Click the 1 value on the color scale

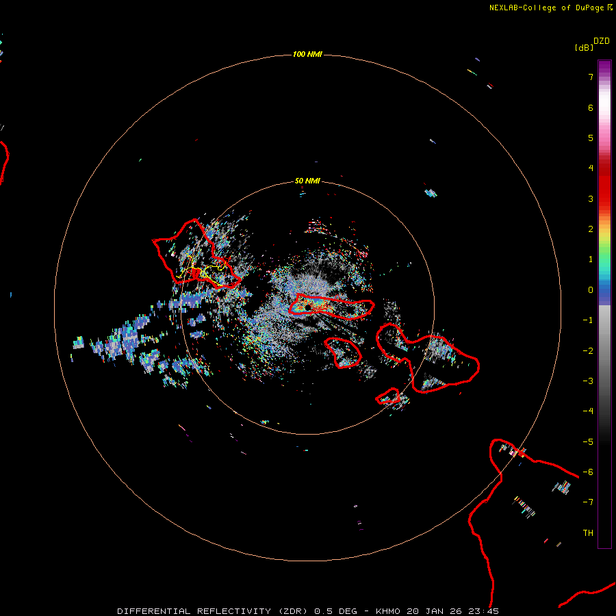[x=591, y=259]
